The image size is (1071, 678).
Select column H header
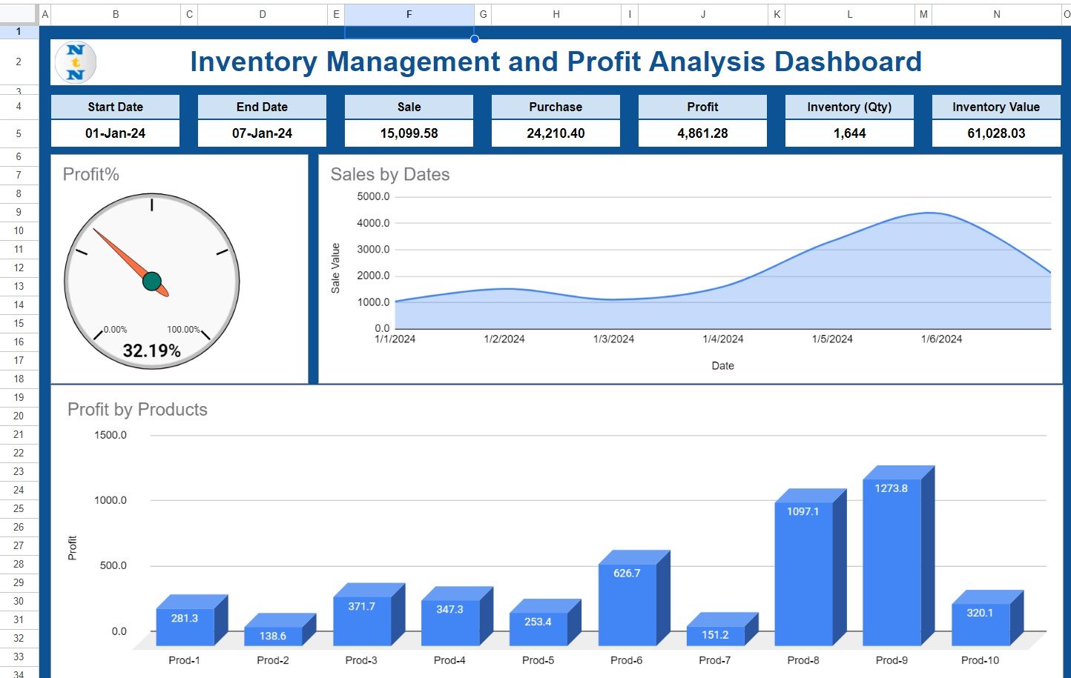click(556, 14)
